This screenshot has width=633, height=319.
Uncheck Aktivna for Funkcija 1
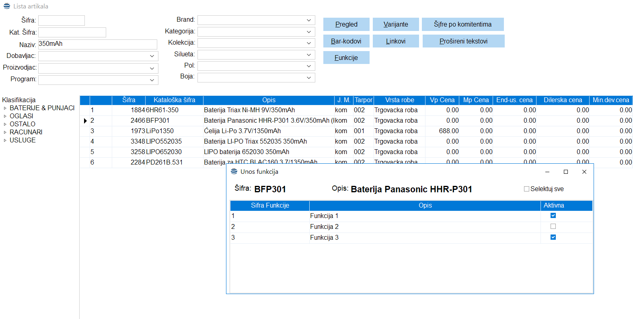553,216
